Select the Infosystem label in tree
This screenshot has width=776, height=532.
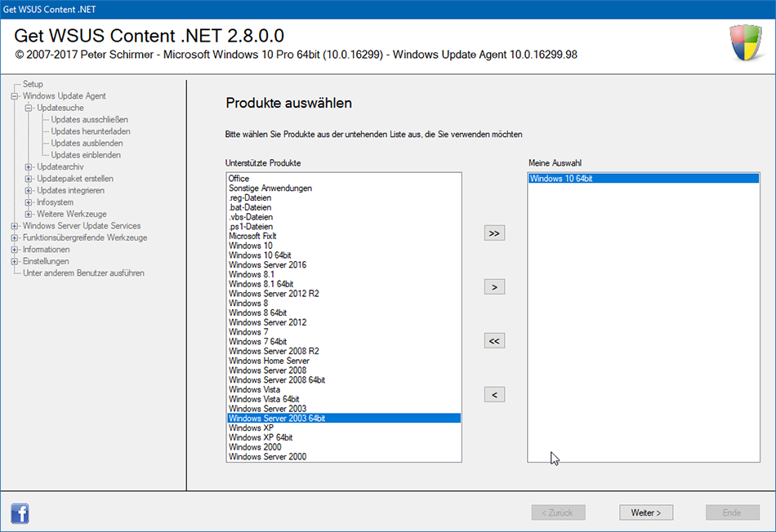[55, 202]
